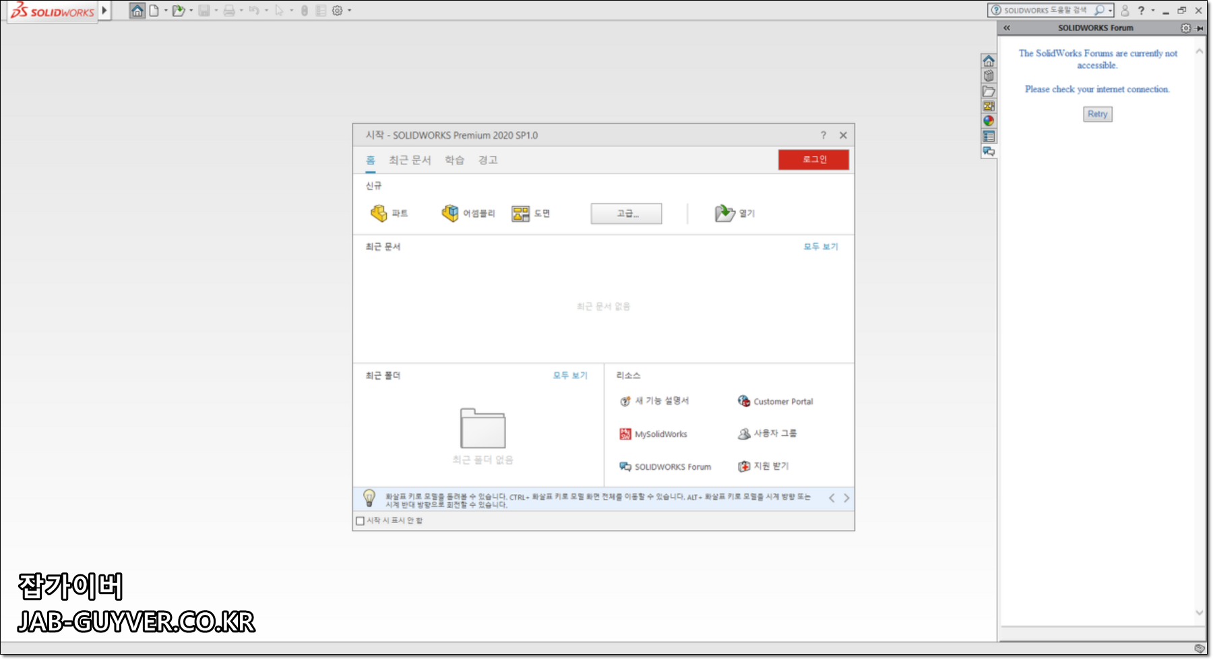Open the Customer Portal resource link

[x=775, y=401]
